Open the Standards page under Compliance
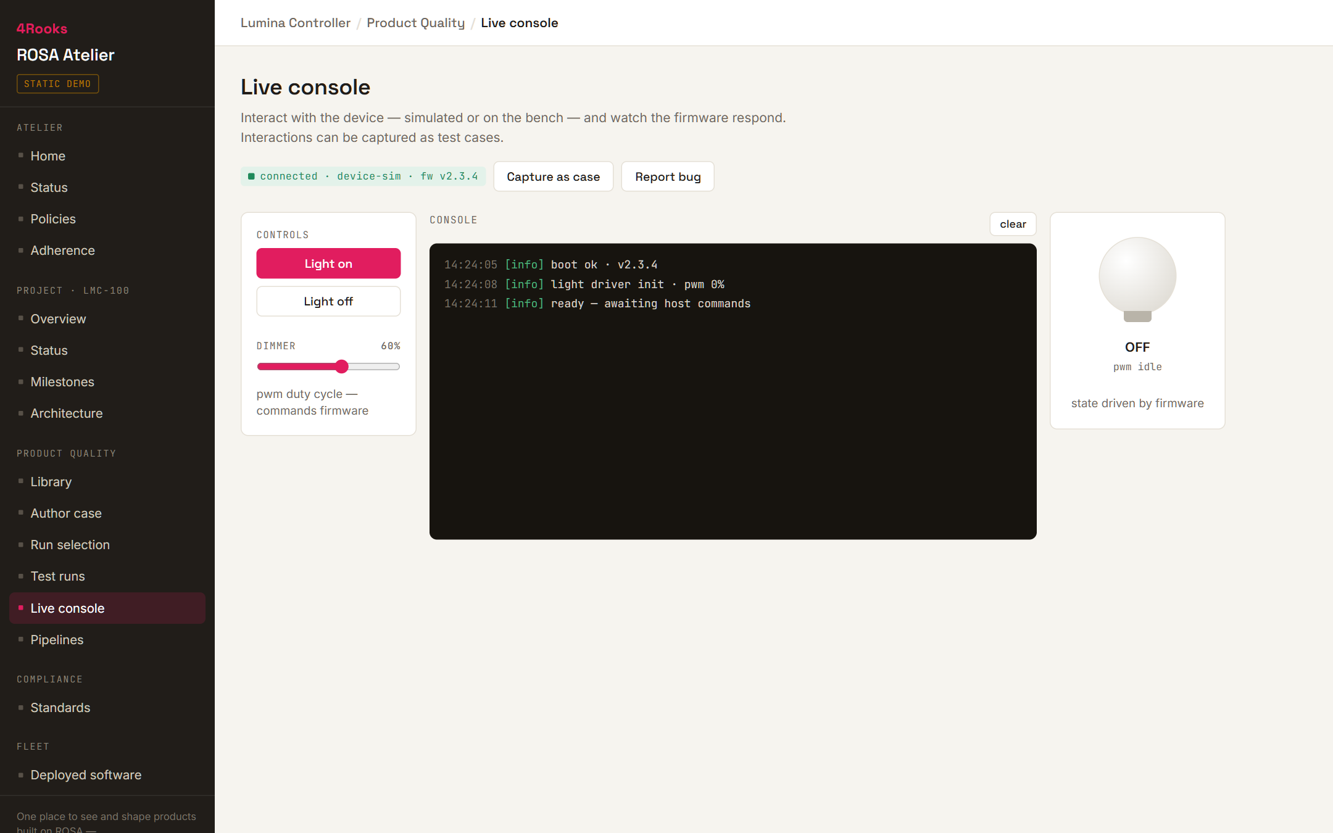This screenshot has height=833, width=1333. pyautogui.click(x=107, y=708)
